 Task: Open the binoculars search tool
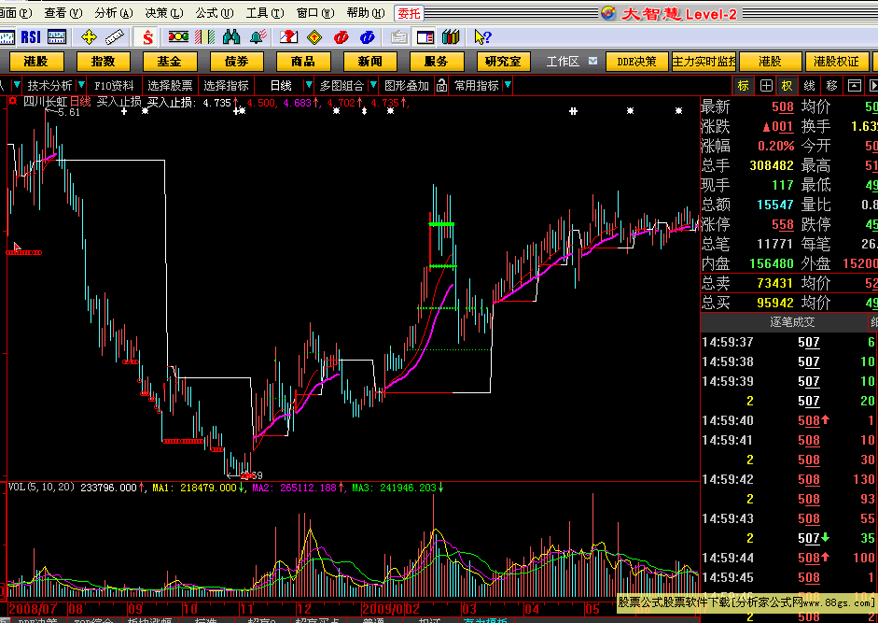click(231, 37)
